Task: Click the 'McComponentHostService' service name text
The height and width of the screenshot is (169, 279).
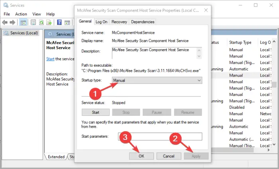Action: tap(133, 33)
